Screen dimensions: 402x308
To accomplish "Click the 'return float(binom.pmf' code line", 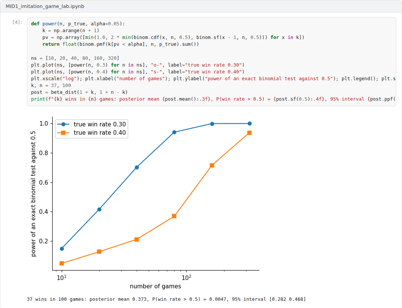I will point(121,44).
